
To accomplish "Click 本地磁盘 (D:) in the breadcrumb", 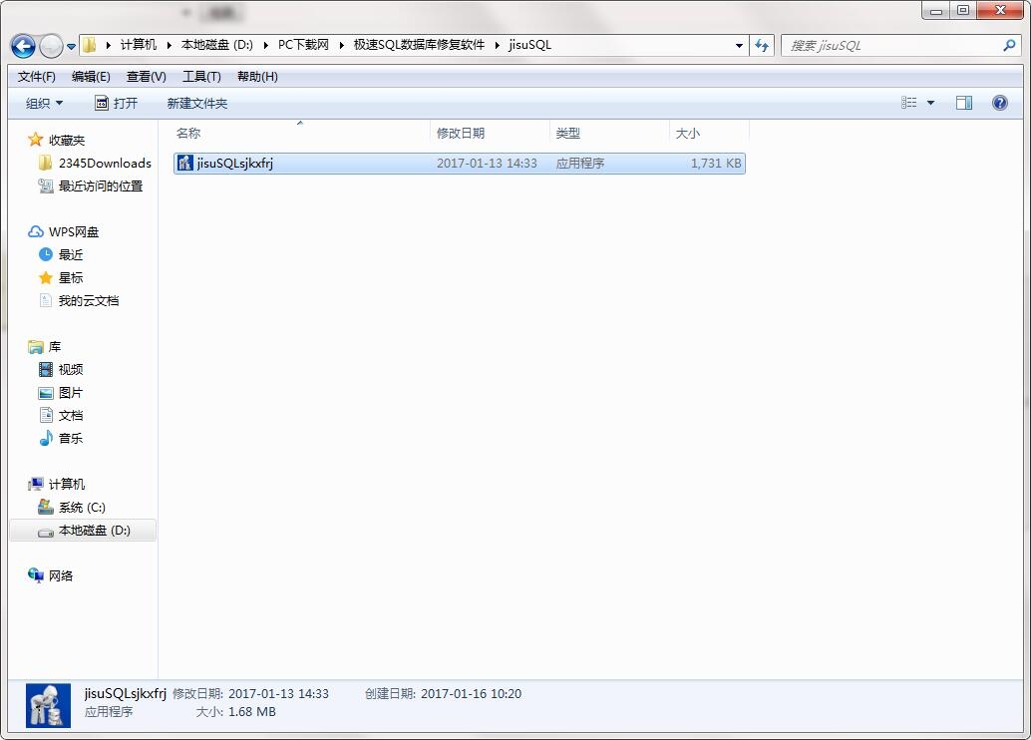I will [x=217, y=45].
